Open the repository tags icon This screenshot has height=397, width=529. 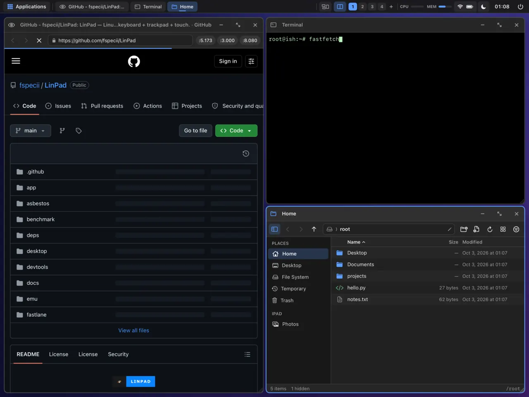tap(79, 131)
